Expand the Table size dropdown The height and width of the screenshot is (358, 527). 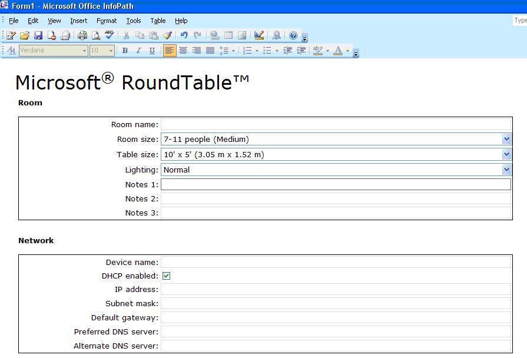506,154
